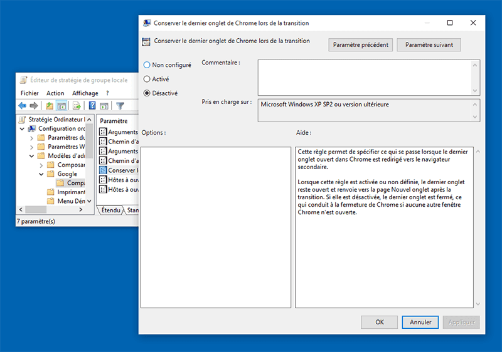
Task: Click the Paramètre suivant button
Action: (x=429, y=44)
